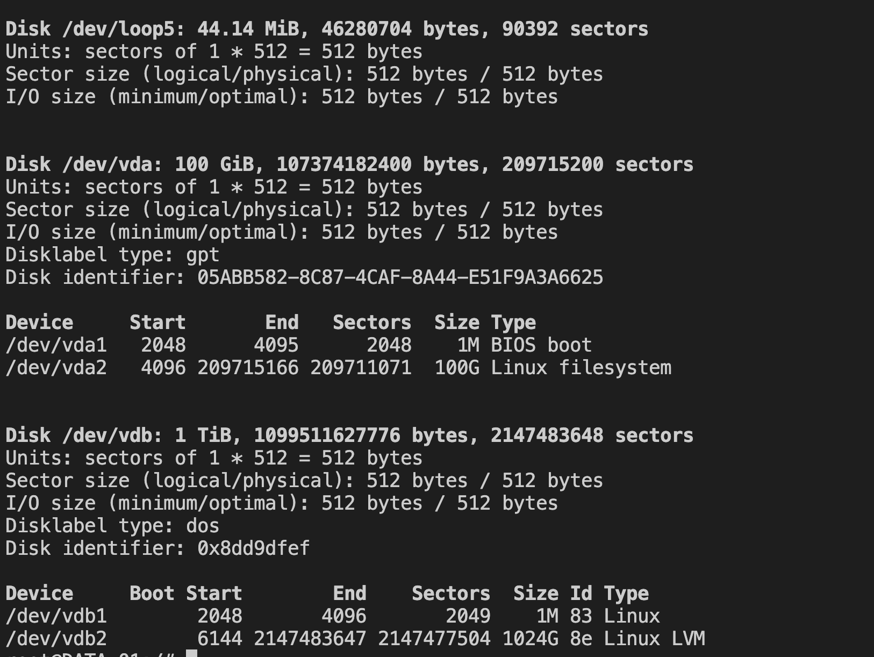Select the 0x8dd9dfef disk identifier
The height and width of the screenshot is (657, 874).
(x=253, y=548)
